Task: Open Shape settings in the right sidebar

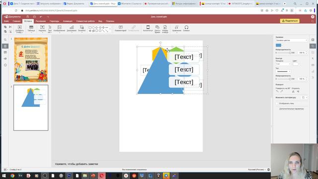Action: tap(313, 46)
